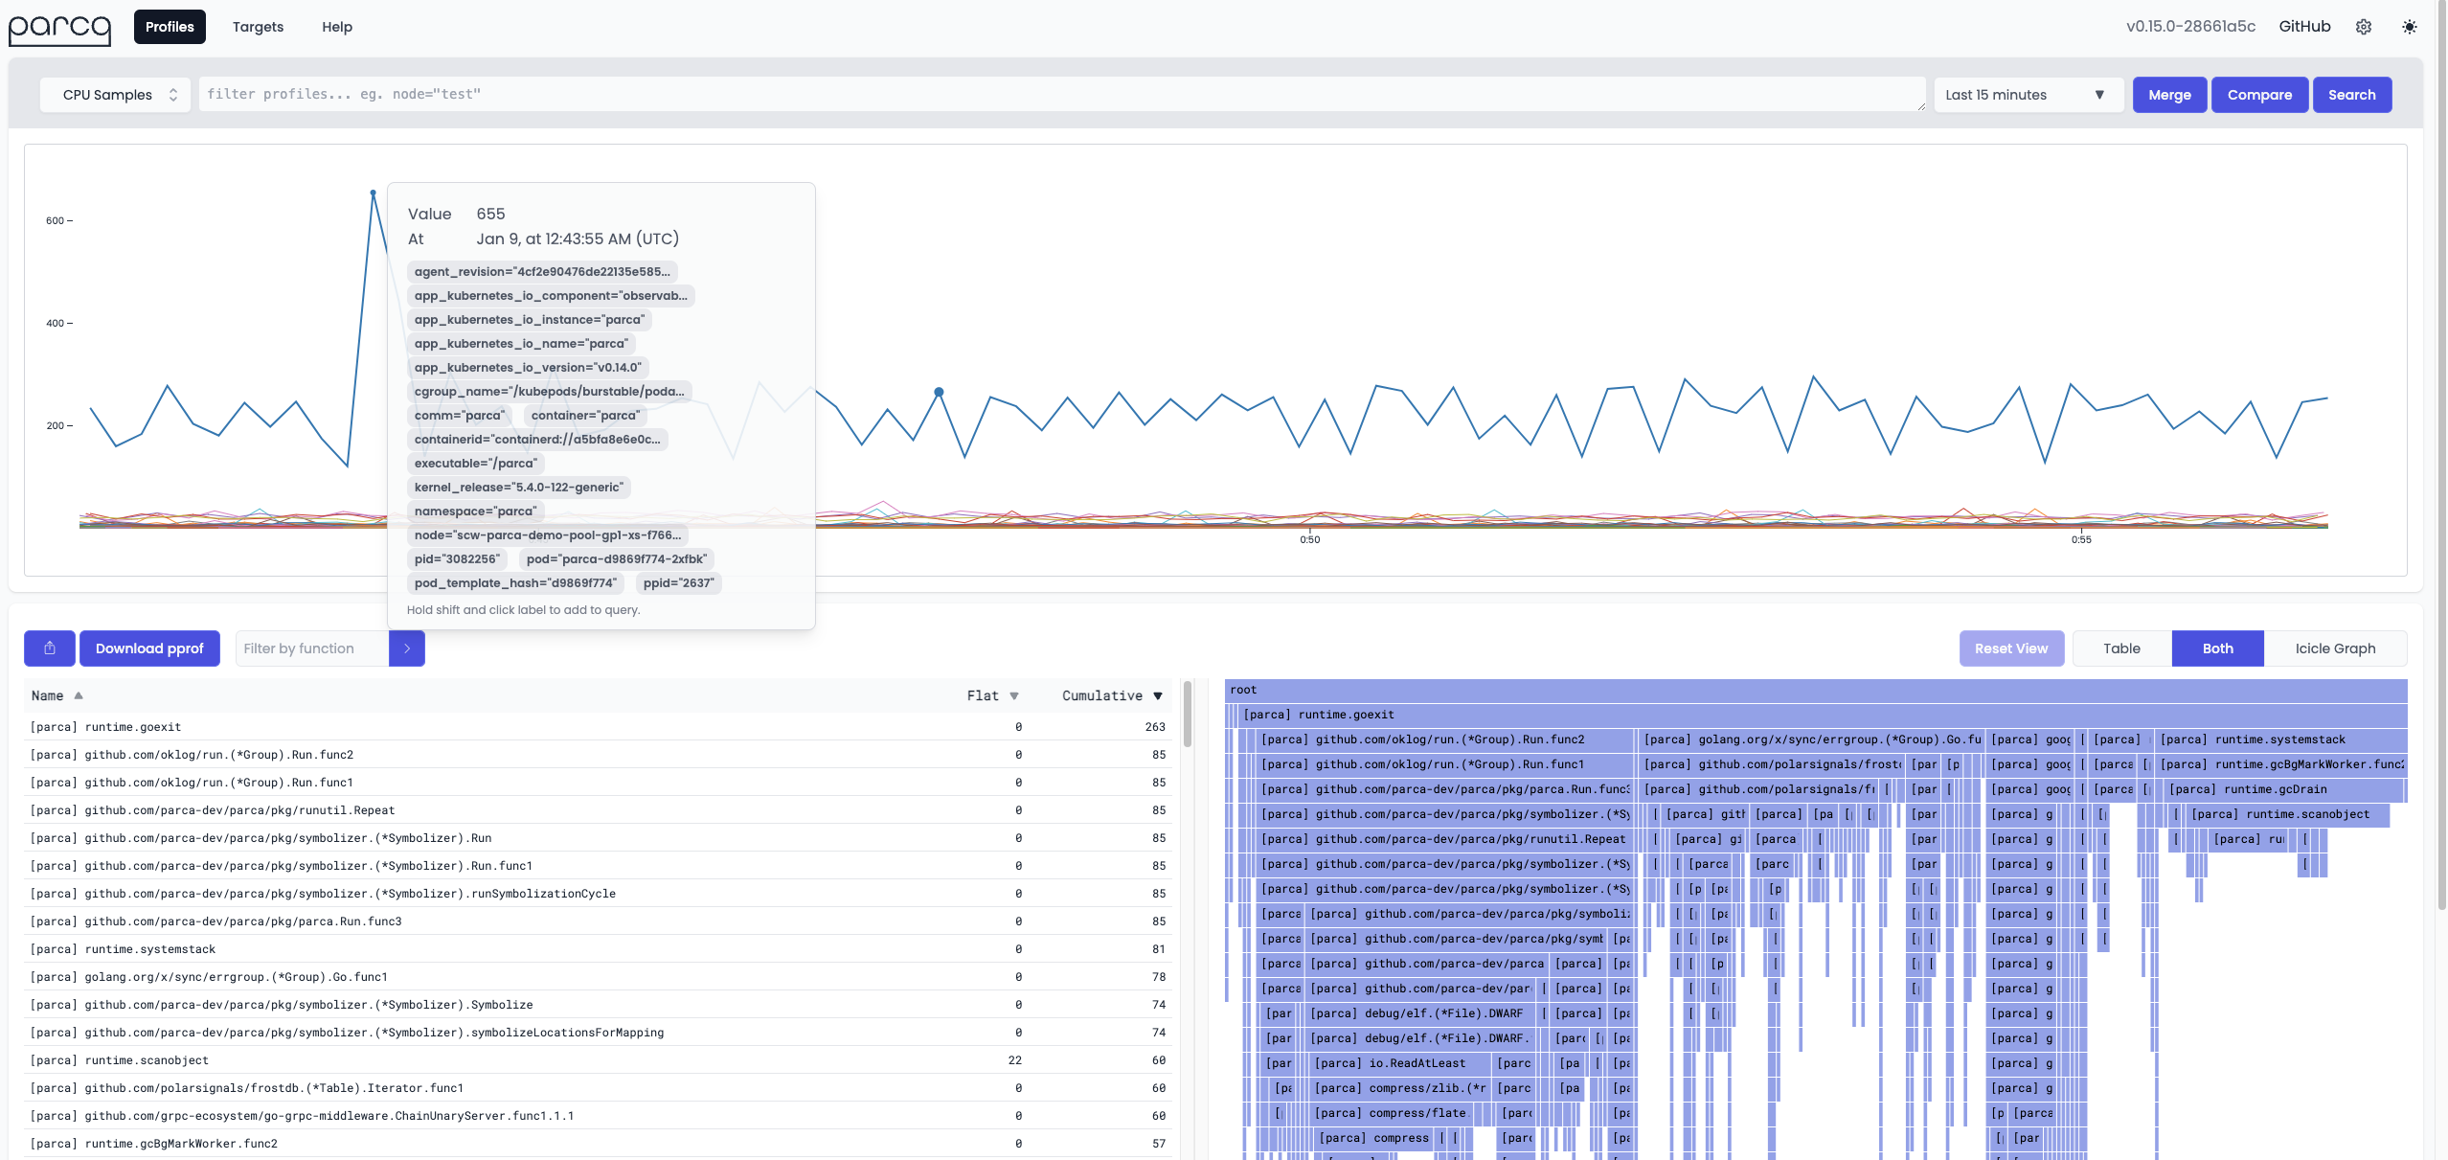Click the highlighted data point on graph

point(939,392)
